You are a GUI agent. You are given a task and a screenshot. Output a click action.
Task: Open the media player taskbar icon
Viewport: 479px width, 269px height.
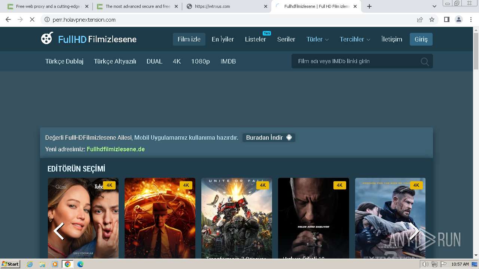[55, 264]
